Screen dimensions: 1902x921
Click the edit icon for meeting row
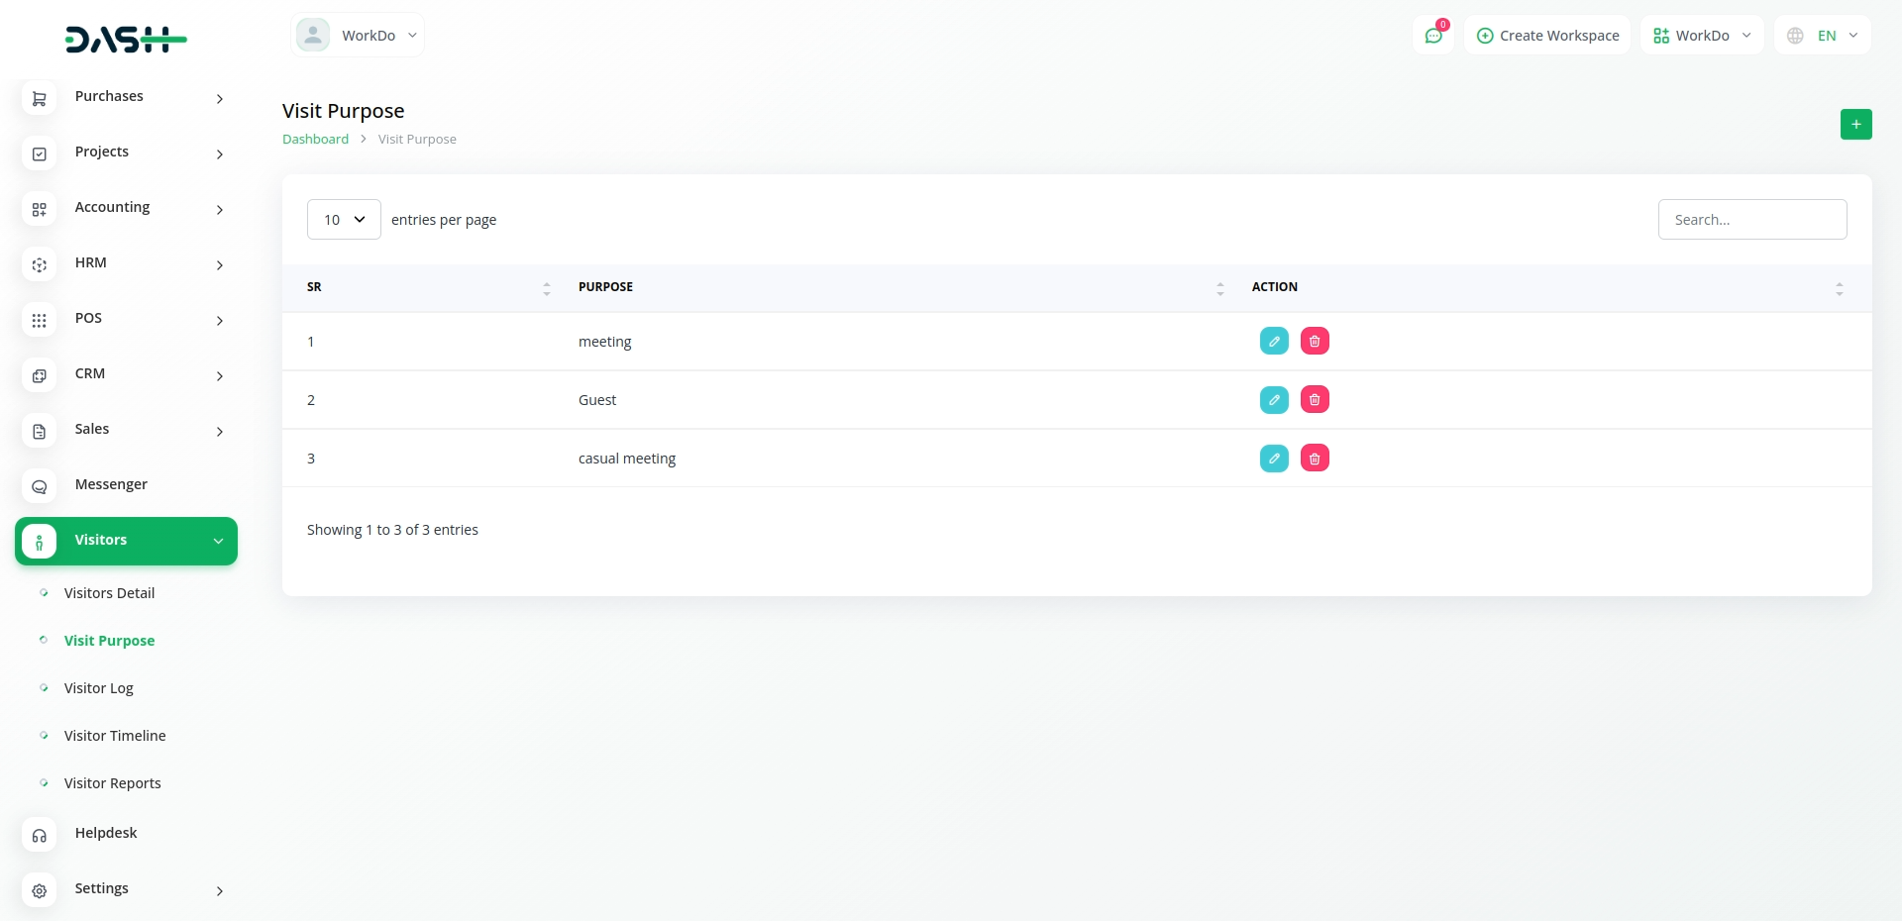pos(1274,341)
